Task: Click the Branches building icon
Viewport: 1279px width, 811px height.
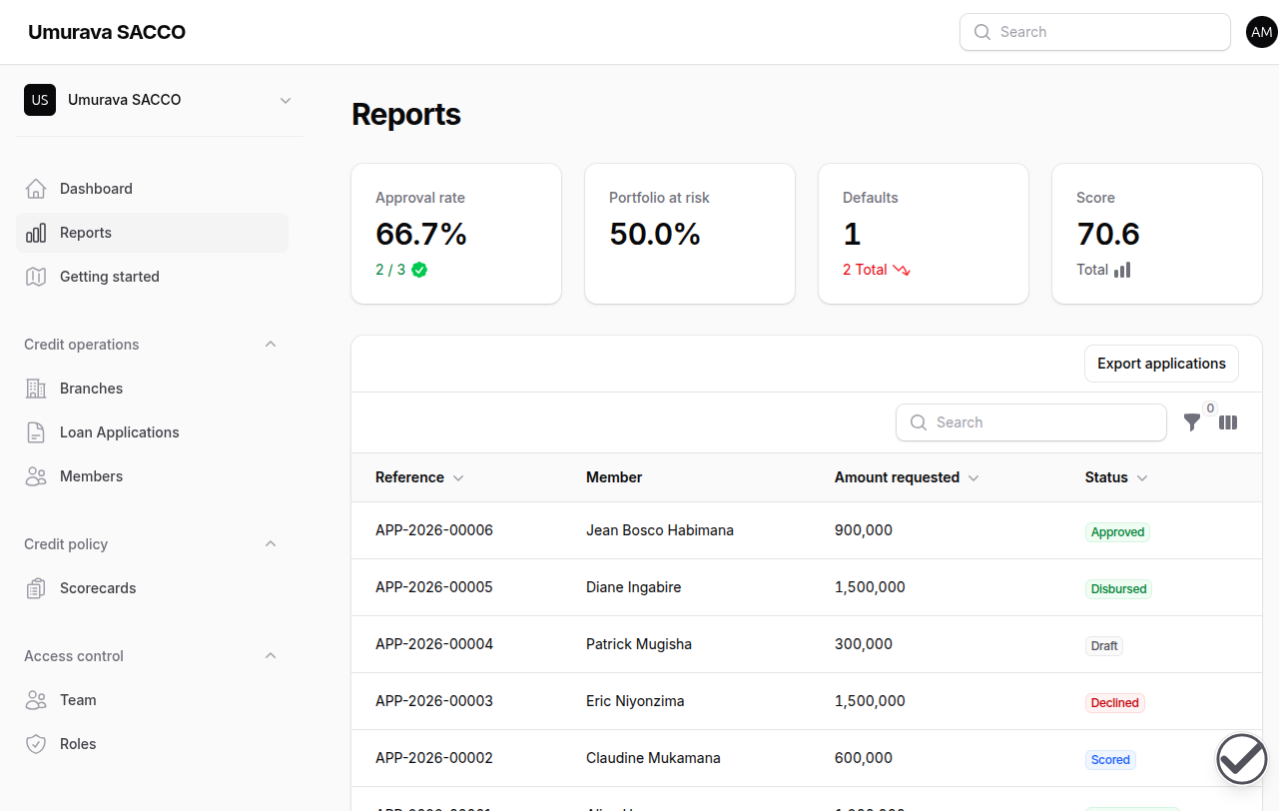Action: coord(36,389)
